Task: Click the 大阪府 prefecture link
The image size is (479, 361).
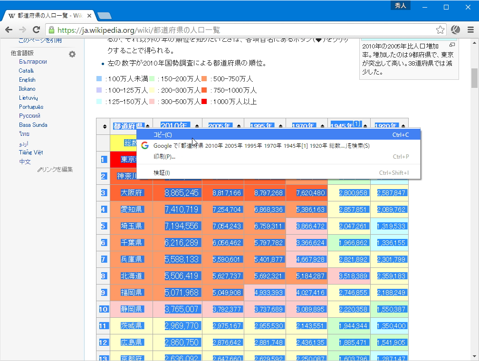Action: coord(133,192)
